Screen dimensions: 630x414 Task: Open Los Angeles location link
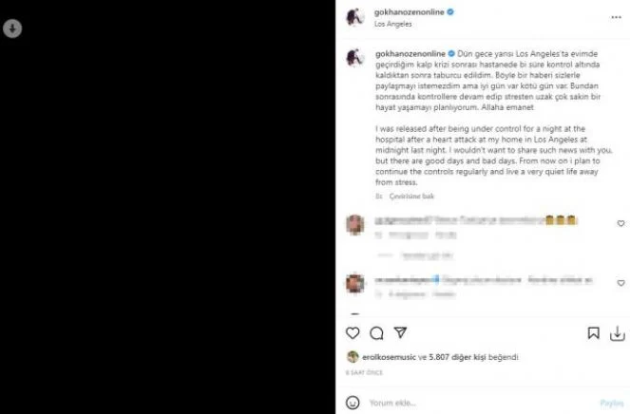pyautogui.click(x=393, y=24)
